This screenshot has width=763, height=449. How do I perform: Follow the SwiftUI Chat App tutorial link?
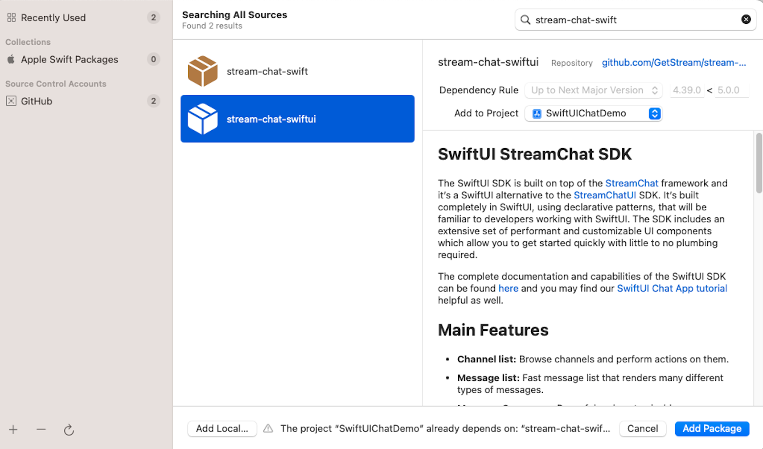[672, 288]
